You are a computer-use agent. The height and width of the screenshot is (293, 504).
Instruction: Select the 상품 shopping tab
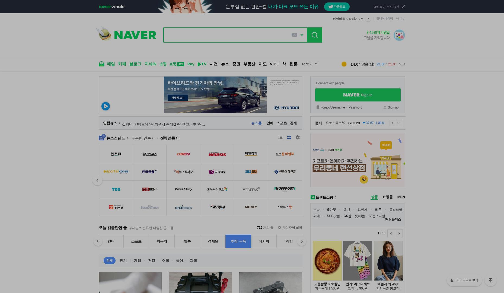pos(374,197)
